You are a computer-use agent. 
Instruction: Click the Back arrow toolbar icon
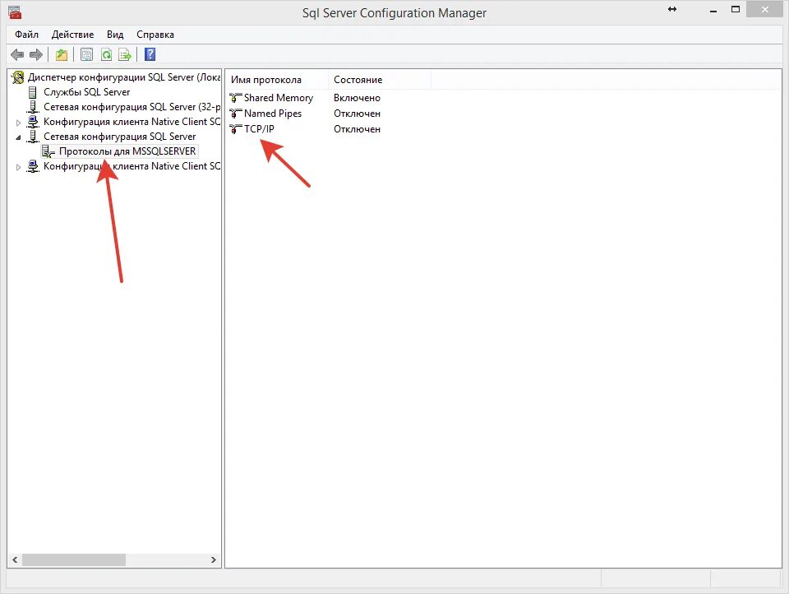[x=17, y=54]
